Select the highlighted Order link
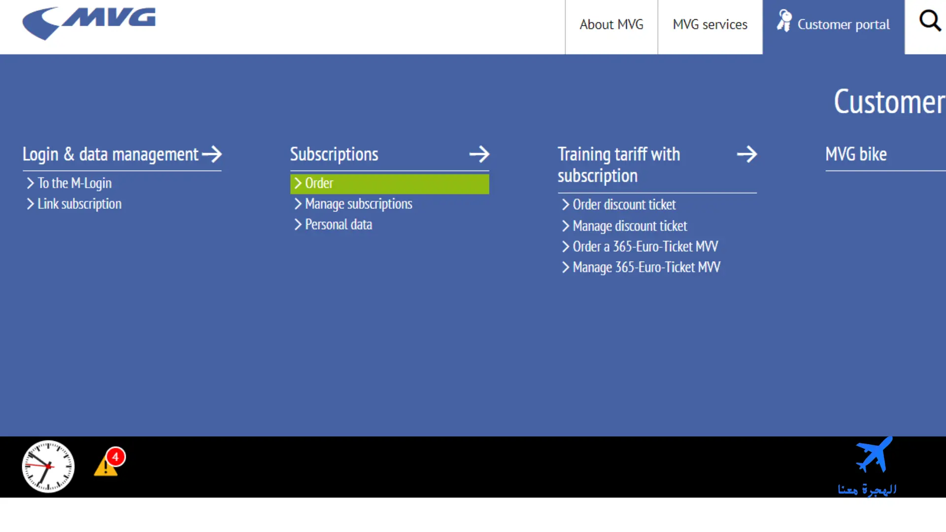This screenshot has width=946, height=532. tap(390, 184)
